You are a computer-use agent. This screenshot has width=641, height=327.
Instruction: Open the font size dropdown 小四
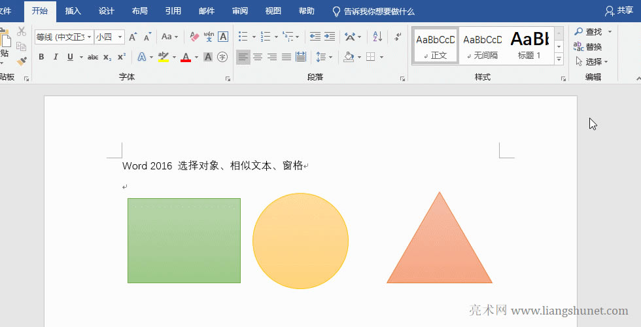(x=118, y=37)
